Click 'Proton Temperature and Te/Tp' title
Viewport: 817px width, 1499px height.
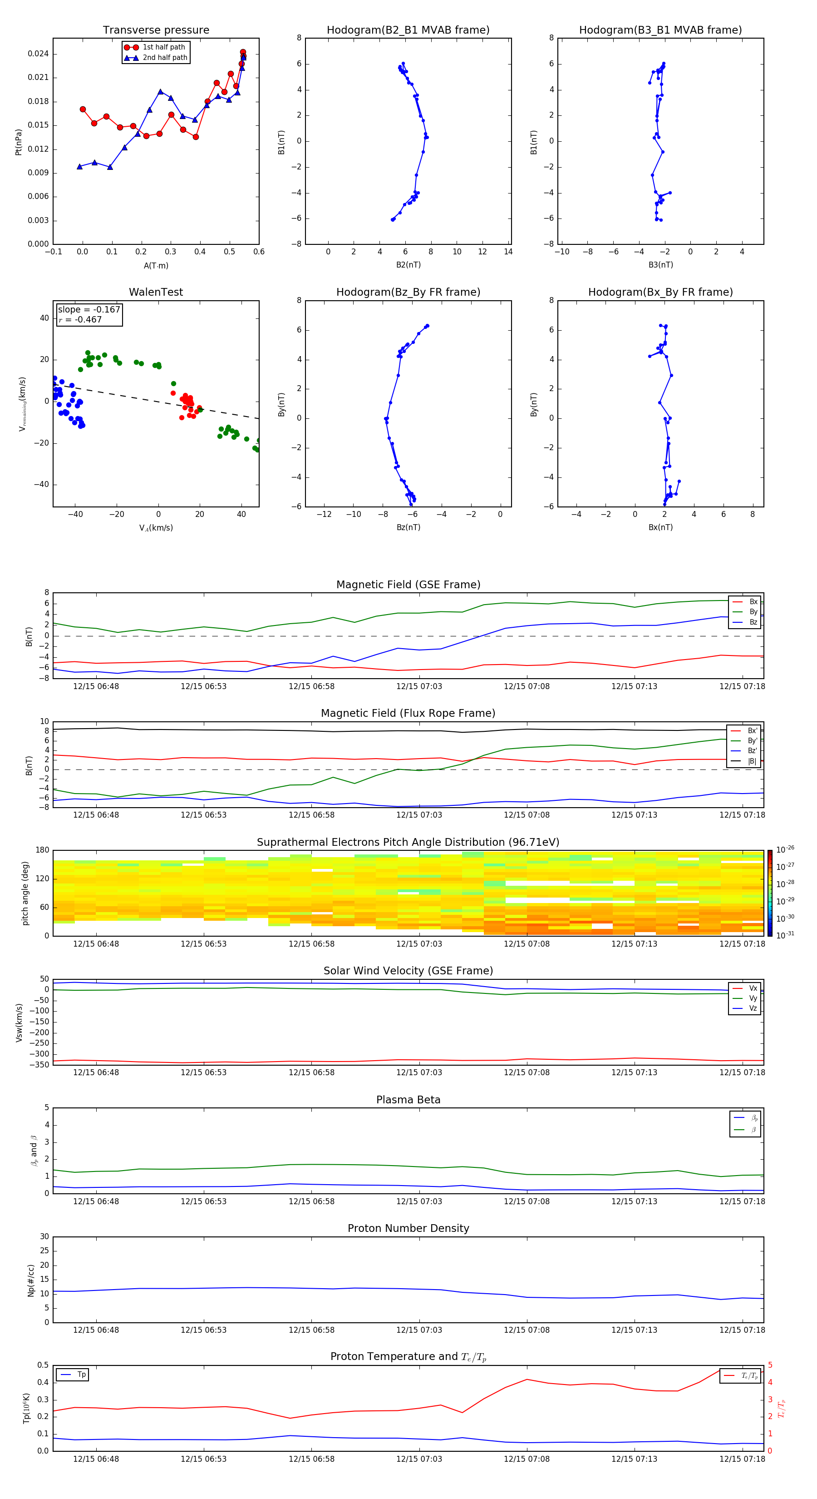(x=408, y=1357)
